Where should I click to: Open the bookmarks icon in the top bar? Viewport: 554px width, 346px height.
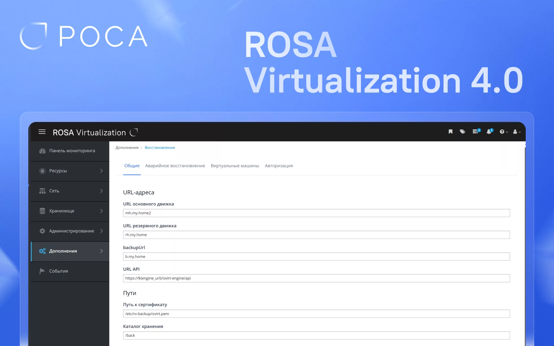click(x=450, y=132)
